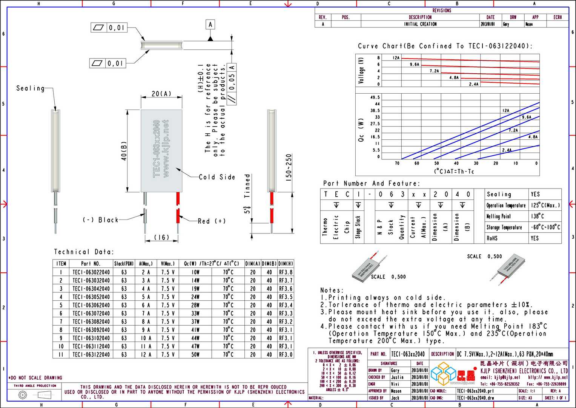Click 'DO NOT SCALE DRAWING' note
The image size is (576, 408).
tap(35, 378)
